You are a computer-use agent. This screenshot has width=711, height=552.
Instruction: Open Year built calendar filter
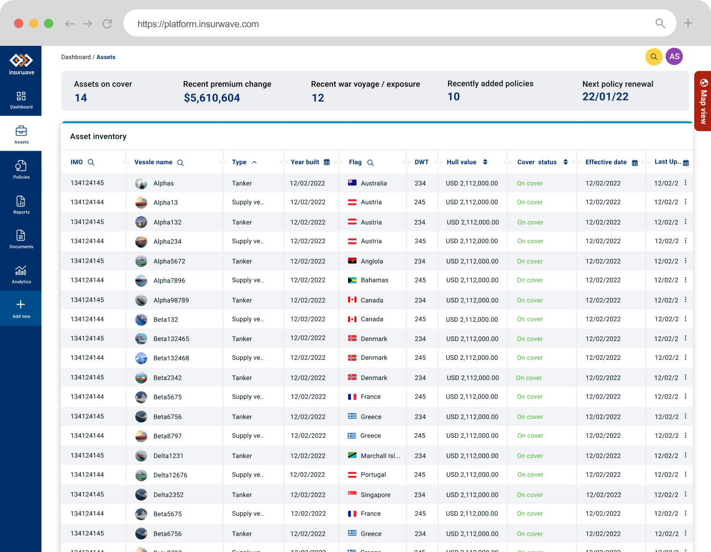pyautogui.click(x=326, y=162)
